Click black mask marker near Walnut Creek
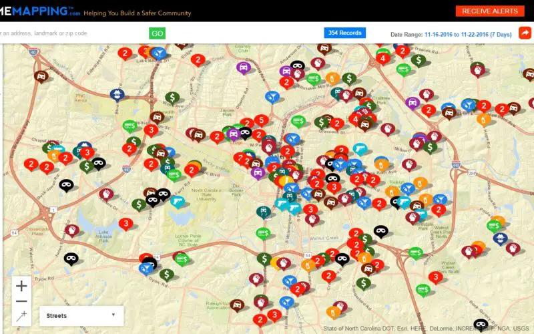The width and height of the screenshot is (534, 334). point(380,231)
